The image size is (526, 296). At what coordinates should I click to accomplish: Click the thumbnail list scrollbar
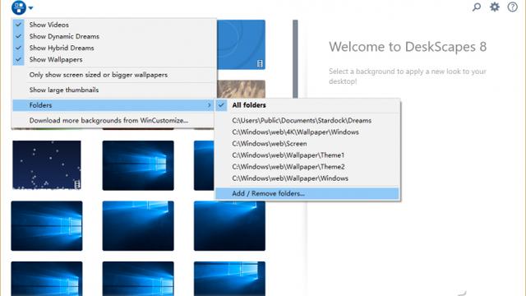coord(295,59)
